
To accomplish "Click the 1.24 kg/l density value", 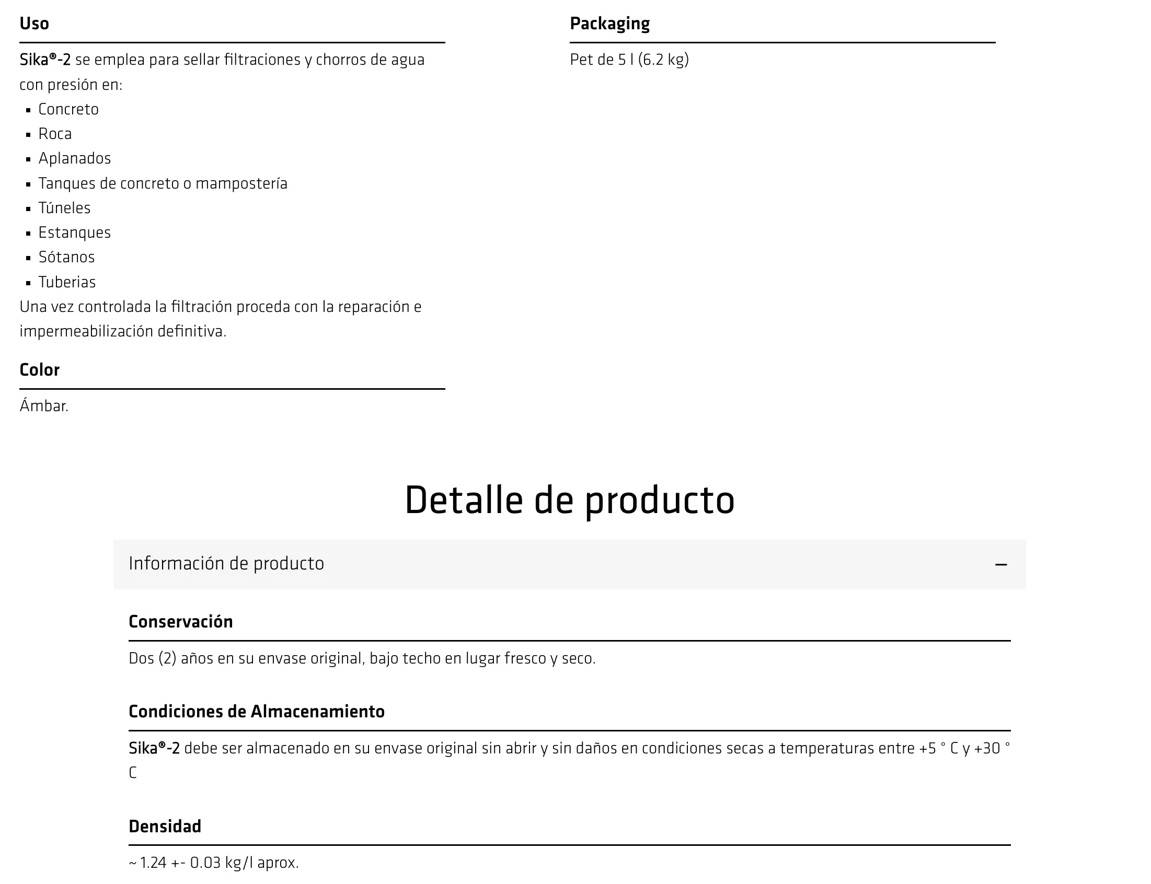I will coord(214,863).
